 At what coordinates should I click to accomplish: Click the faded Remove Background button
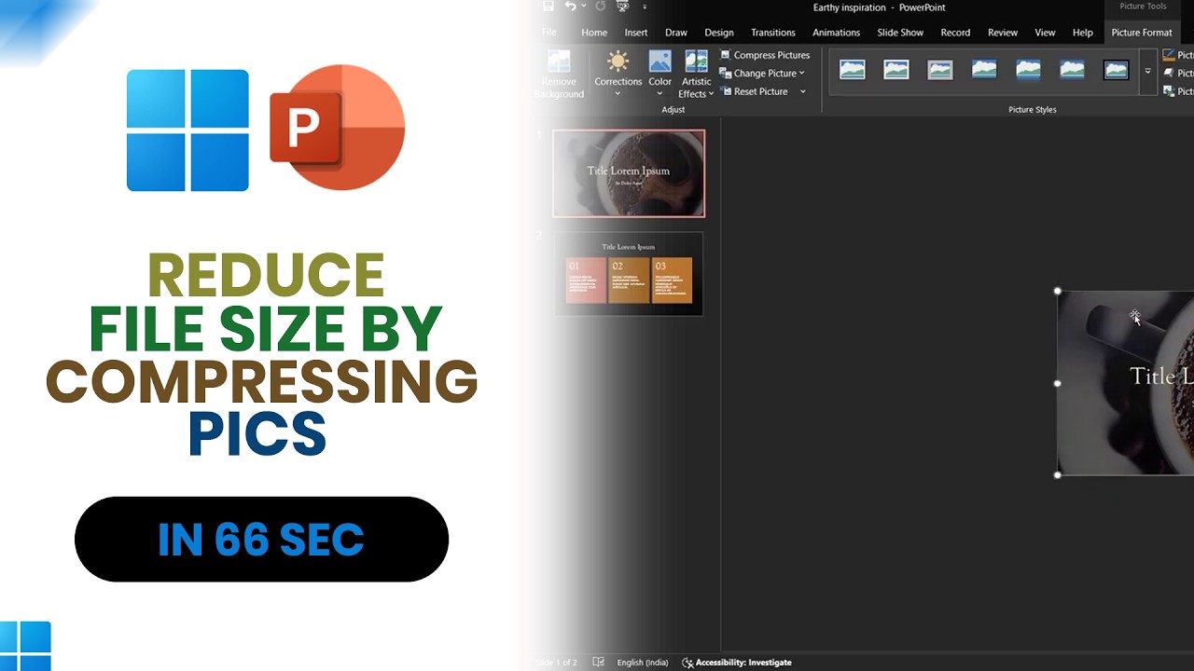click(559, 74)
